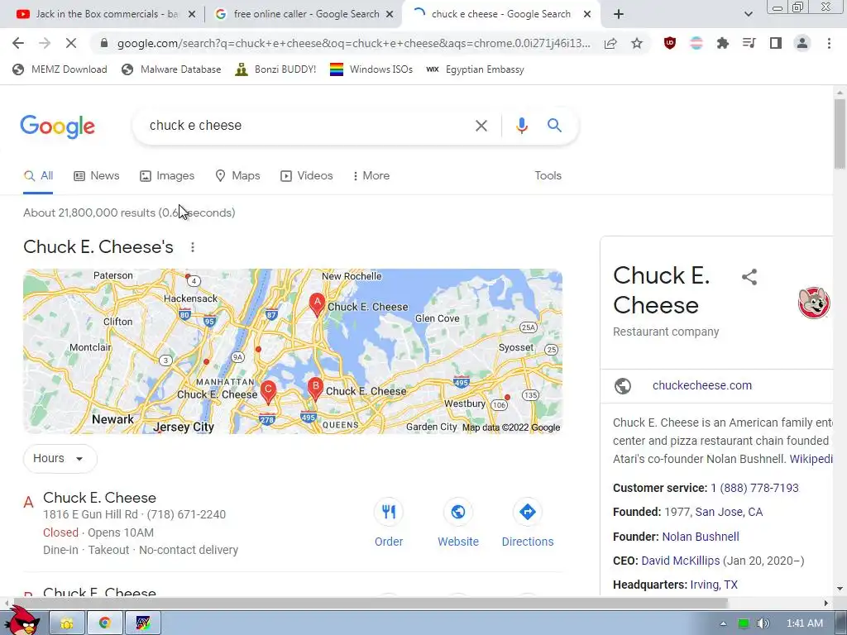
Task: Open the tab search chevron dropdown
Action: (748, 14)
